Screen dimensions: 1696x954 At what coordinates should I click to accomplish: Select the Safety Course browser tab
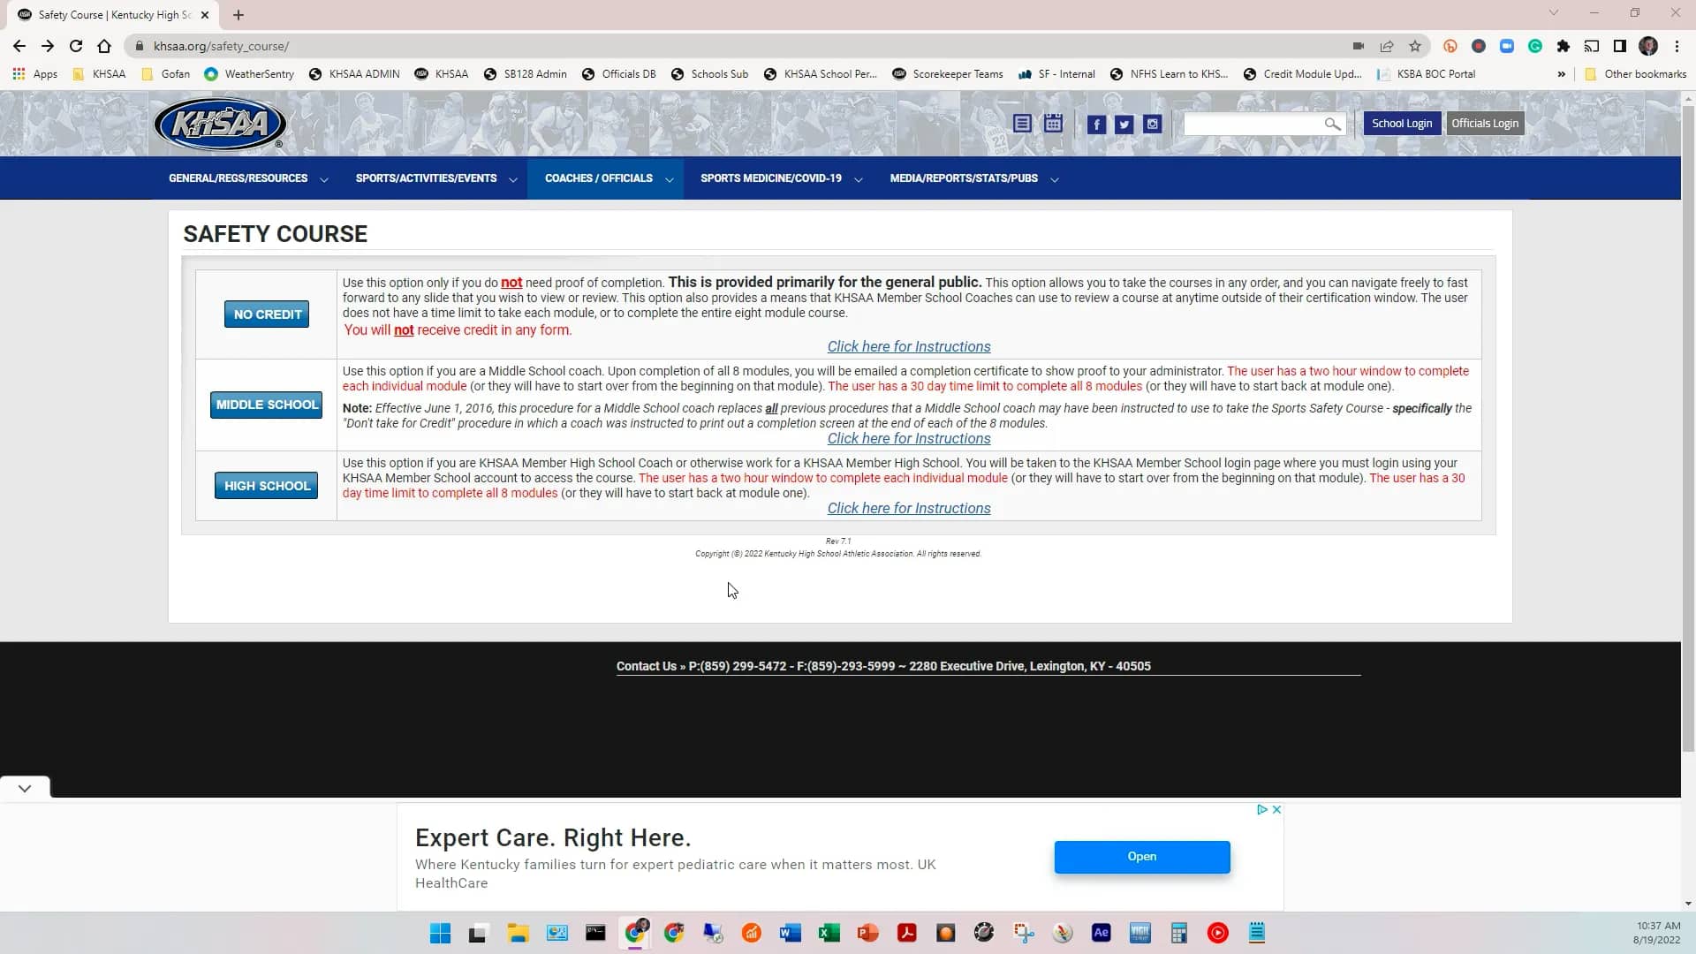click(x=114, y=15)
